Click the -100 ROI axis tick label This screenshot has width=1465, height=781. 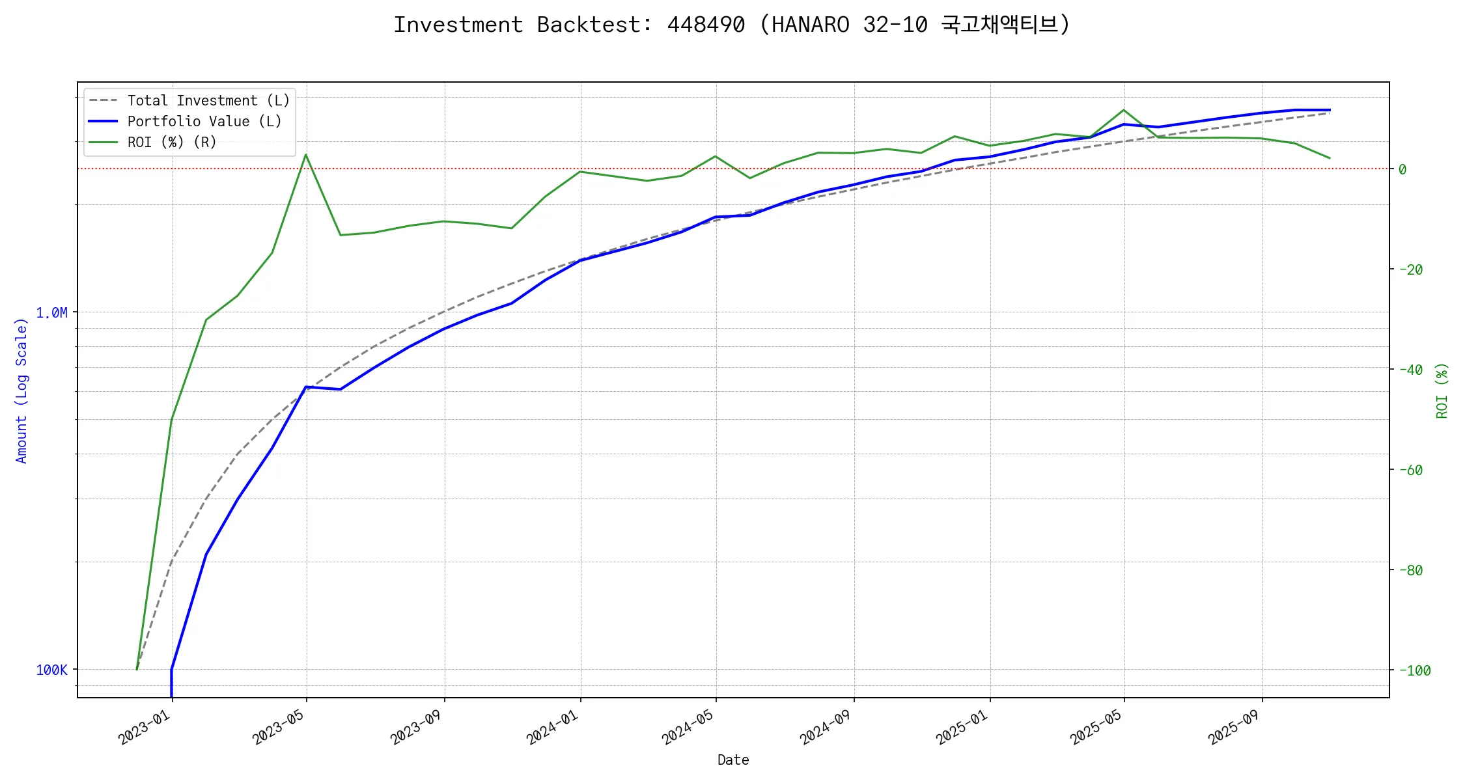tap(1415, 670)
